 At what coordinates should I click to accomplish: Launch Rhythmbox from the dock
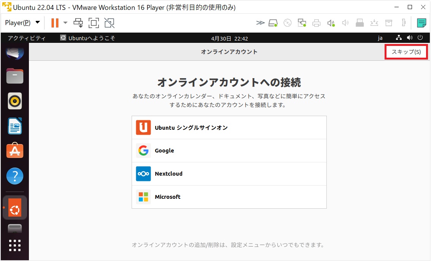pyautogui.click(x=15, y=101)
